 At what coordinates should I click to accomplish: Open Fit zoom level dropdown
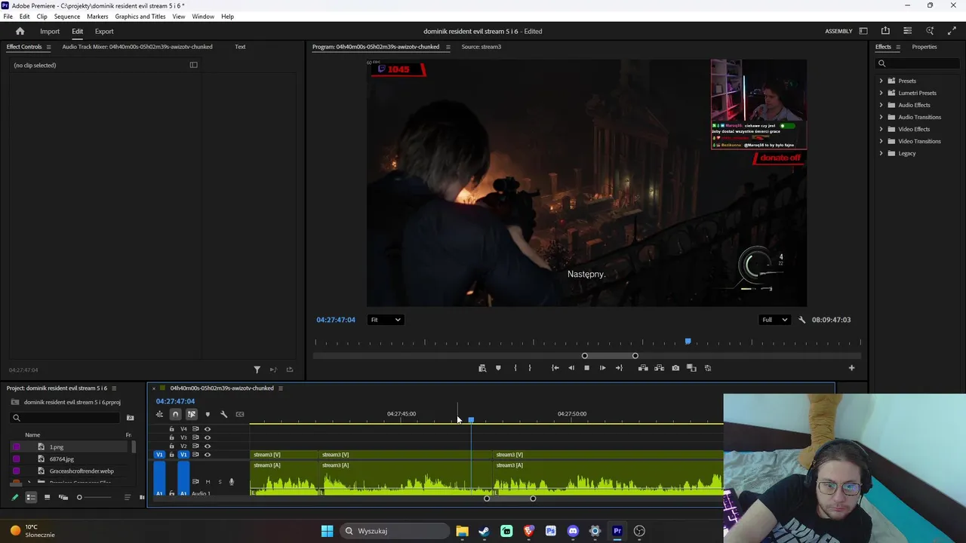[x=385, y=320]
